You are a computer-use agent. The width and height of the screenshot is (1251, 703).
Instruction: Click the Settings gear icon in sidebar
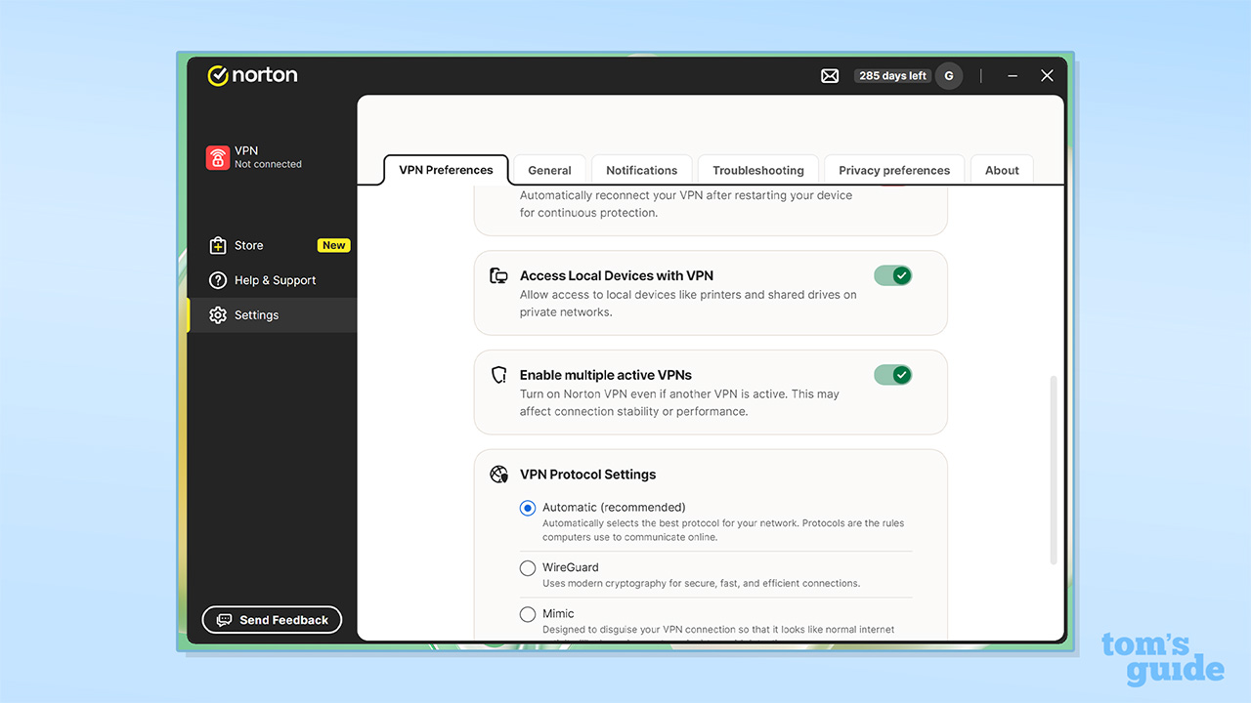click(x=217, y=314)
